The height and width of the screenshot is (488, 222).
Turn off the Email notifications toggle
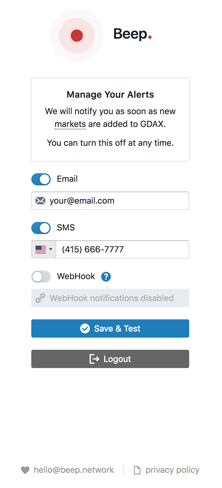click(41, 179)
